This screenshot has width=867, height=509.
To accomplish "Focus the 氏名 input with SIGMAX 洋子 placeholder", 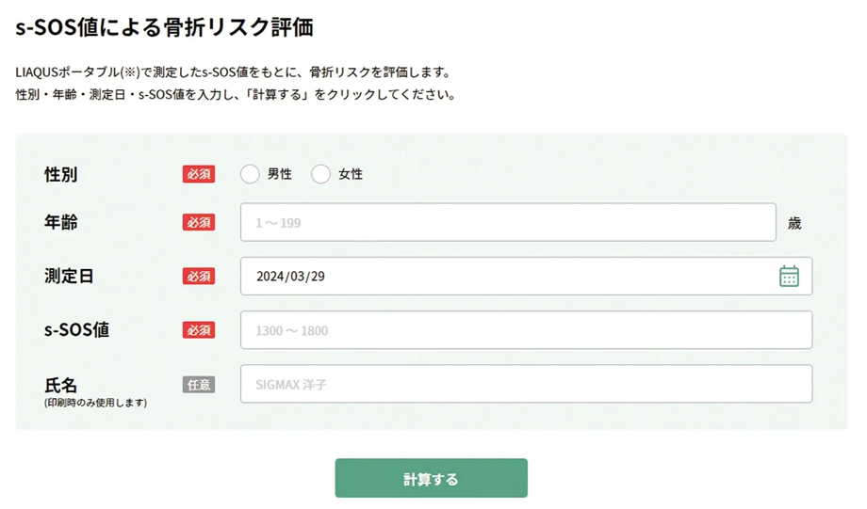I will pos(527,384).
